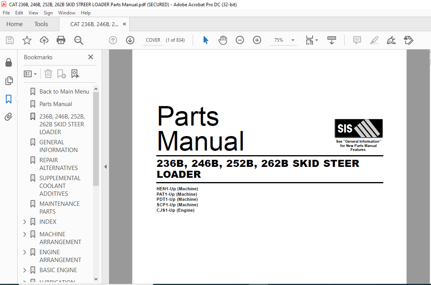Select the CAT 236B, 246B document tab
Image resolution: width=431 pixels, height=285 pixels.
[94, 24]
